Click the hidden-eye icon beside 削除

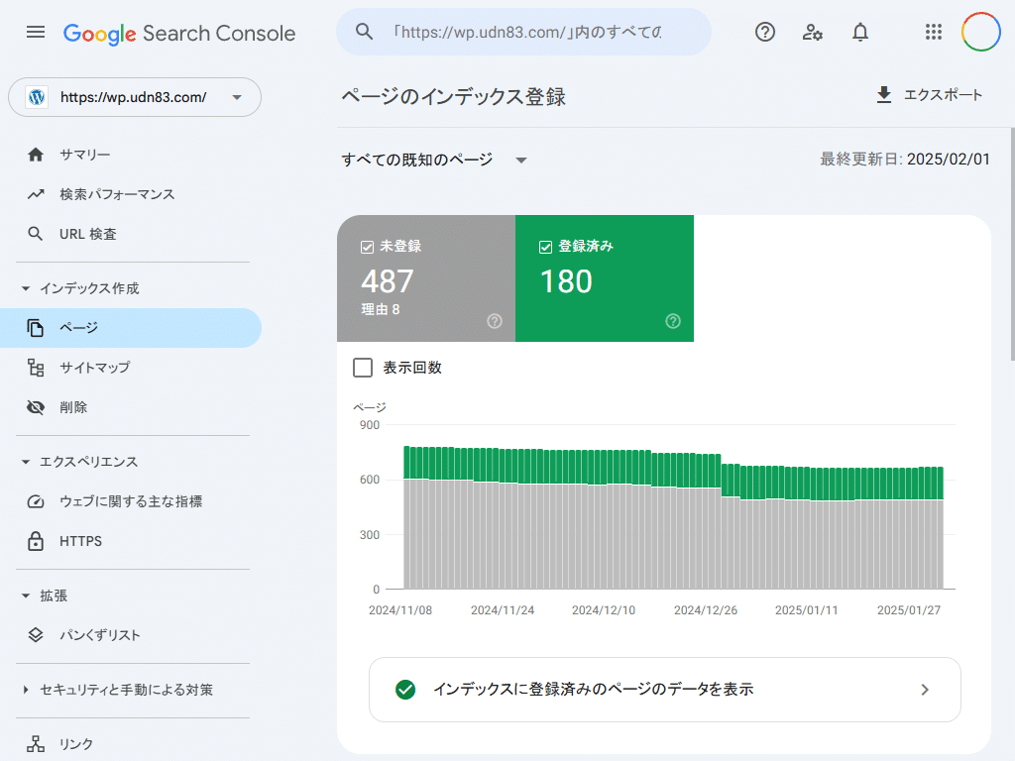pyautogui.click(x=36, y=407)
